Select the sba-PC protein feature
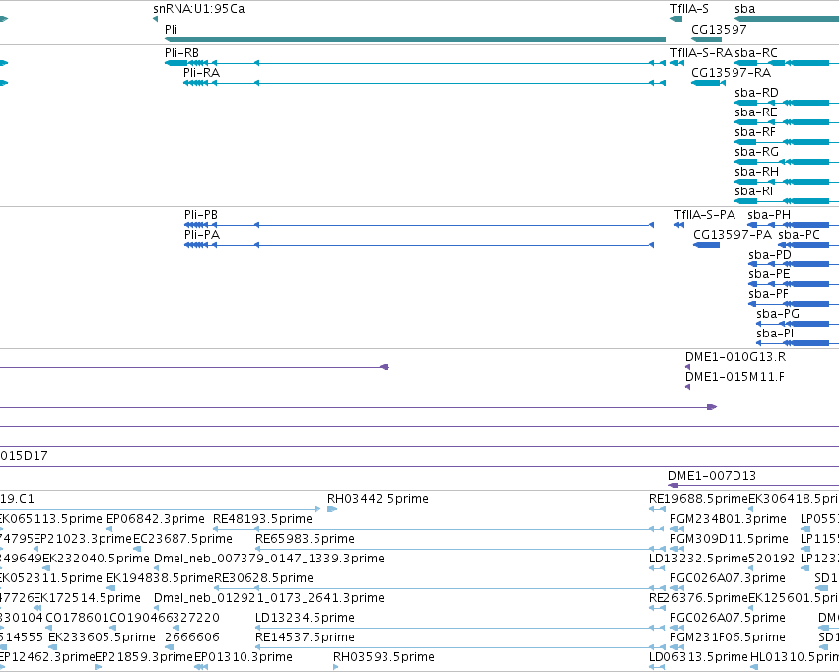This screenshot has width=839, height=672. tap(808, 246)
